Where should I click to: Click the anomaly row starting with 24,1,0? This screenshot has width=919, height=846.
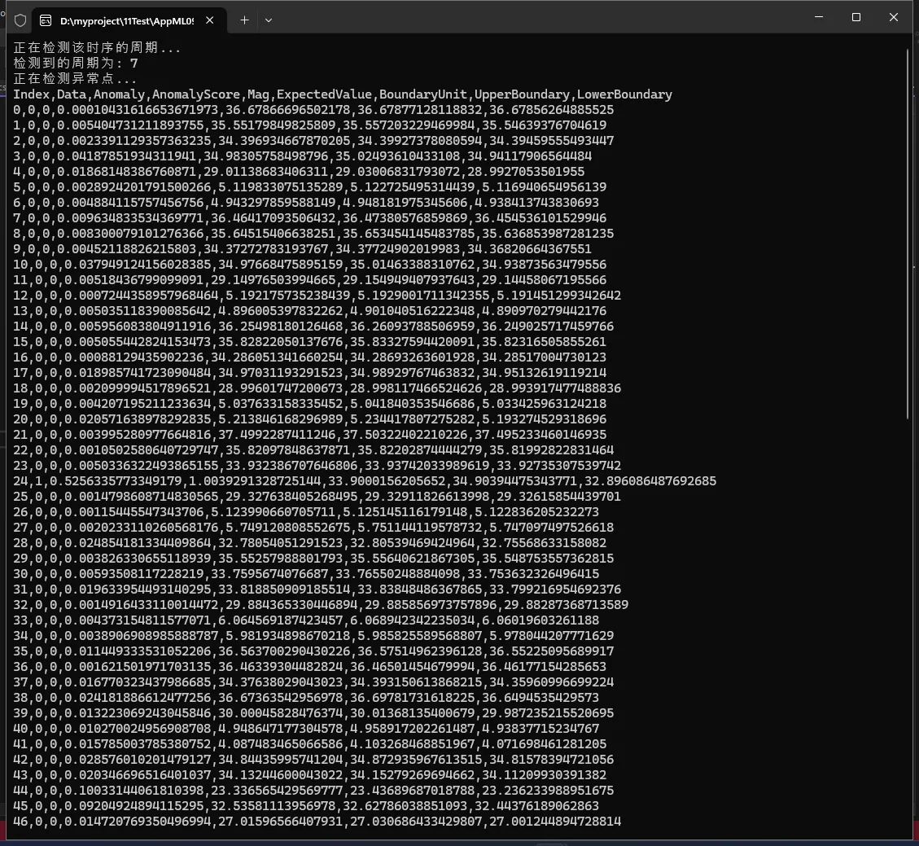365,481
